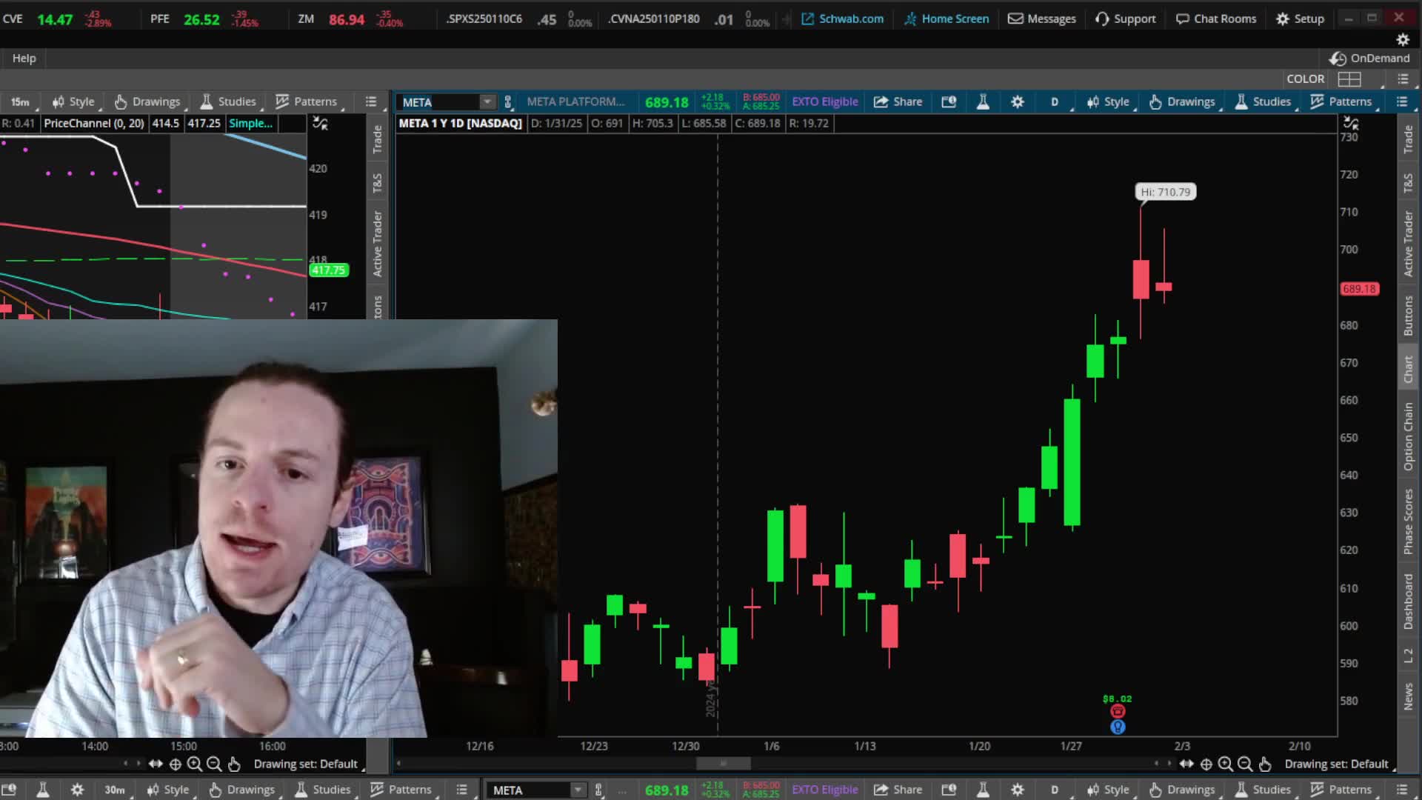Zoom in on the left chart
The image size is (1422, 800).
point(194,764)
